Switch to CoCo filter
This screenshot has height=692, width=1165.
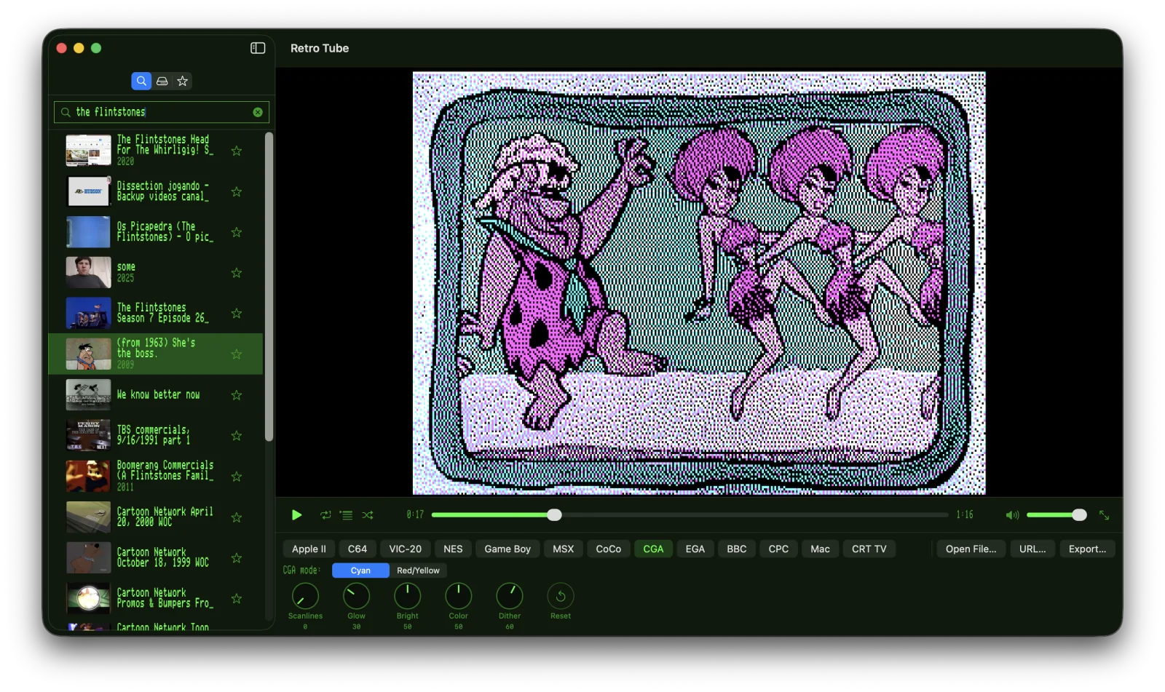pos(609,549)
